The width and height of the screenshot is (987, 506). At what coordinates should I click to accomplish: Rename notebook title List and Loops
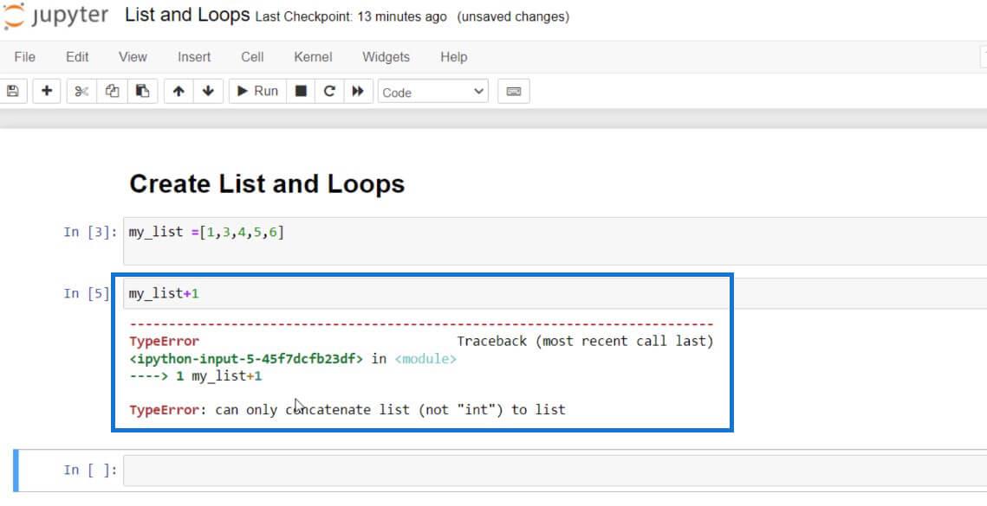click(187, 15)
